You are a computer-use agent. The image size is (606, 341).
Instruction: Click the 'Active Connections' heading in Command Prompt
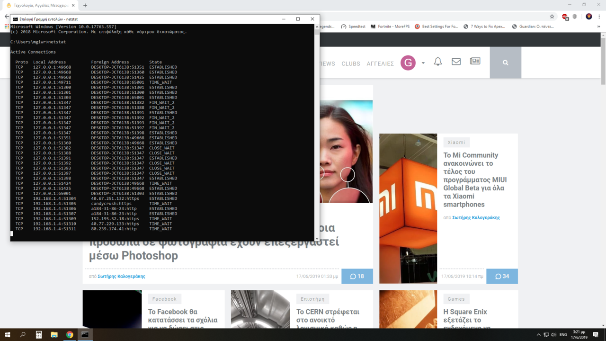(33, 52)
